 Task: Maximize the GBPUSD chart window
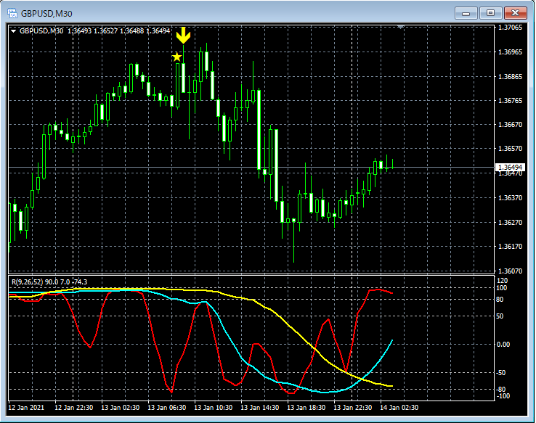tap(490, 12)
